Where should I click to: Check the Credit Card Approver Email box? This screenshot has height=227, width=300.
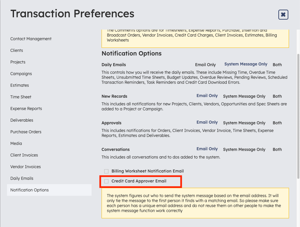click(106, 181)
